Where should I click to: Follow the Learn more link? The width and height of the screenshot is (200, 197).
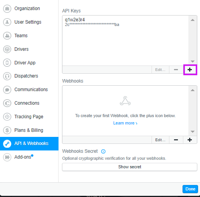point(125,123)
